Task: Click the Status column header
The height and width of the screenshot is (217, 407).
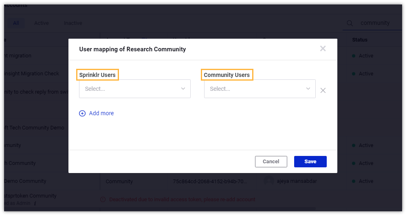Action: [360, 39]
